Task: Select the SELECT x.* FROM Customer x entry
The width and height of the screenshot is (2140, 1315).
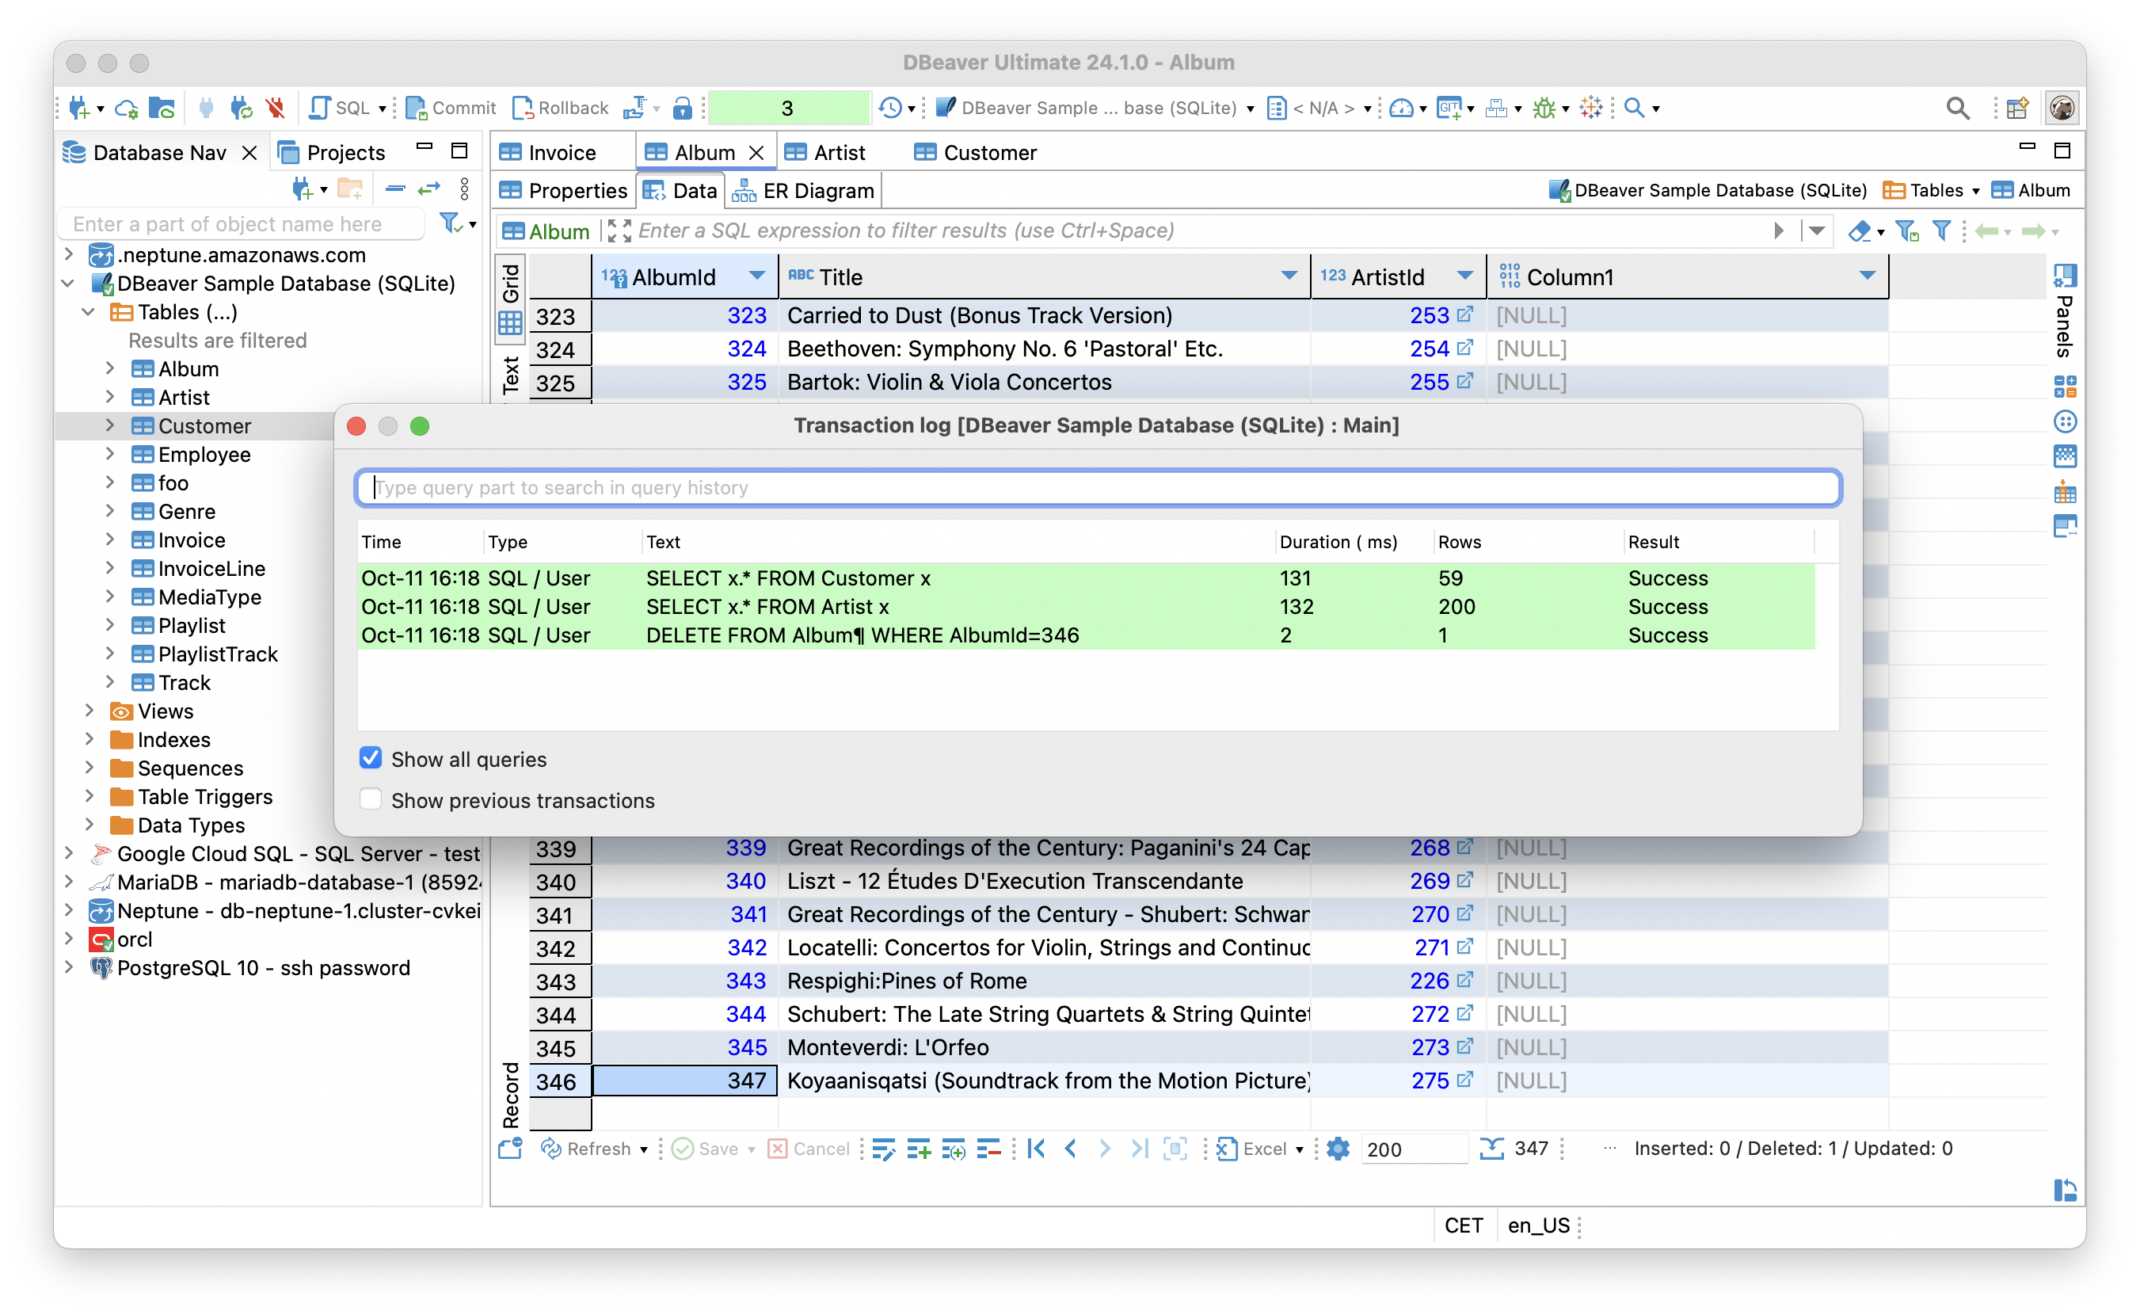Action: click(x=1086, y=578)
